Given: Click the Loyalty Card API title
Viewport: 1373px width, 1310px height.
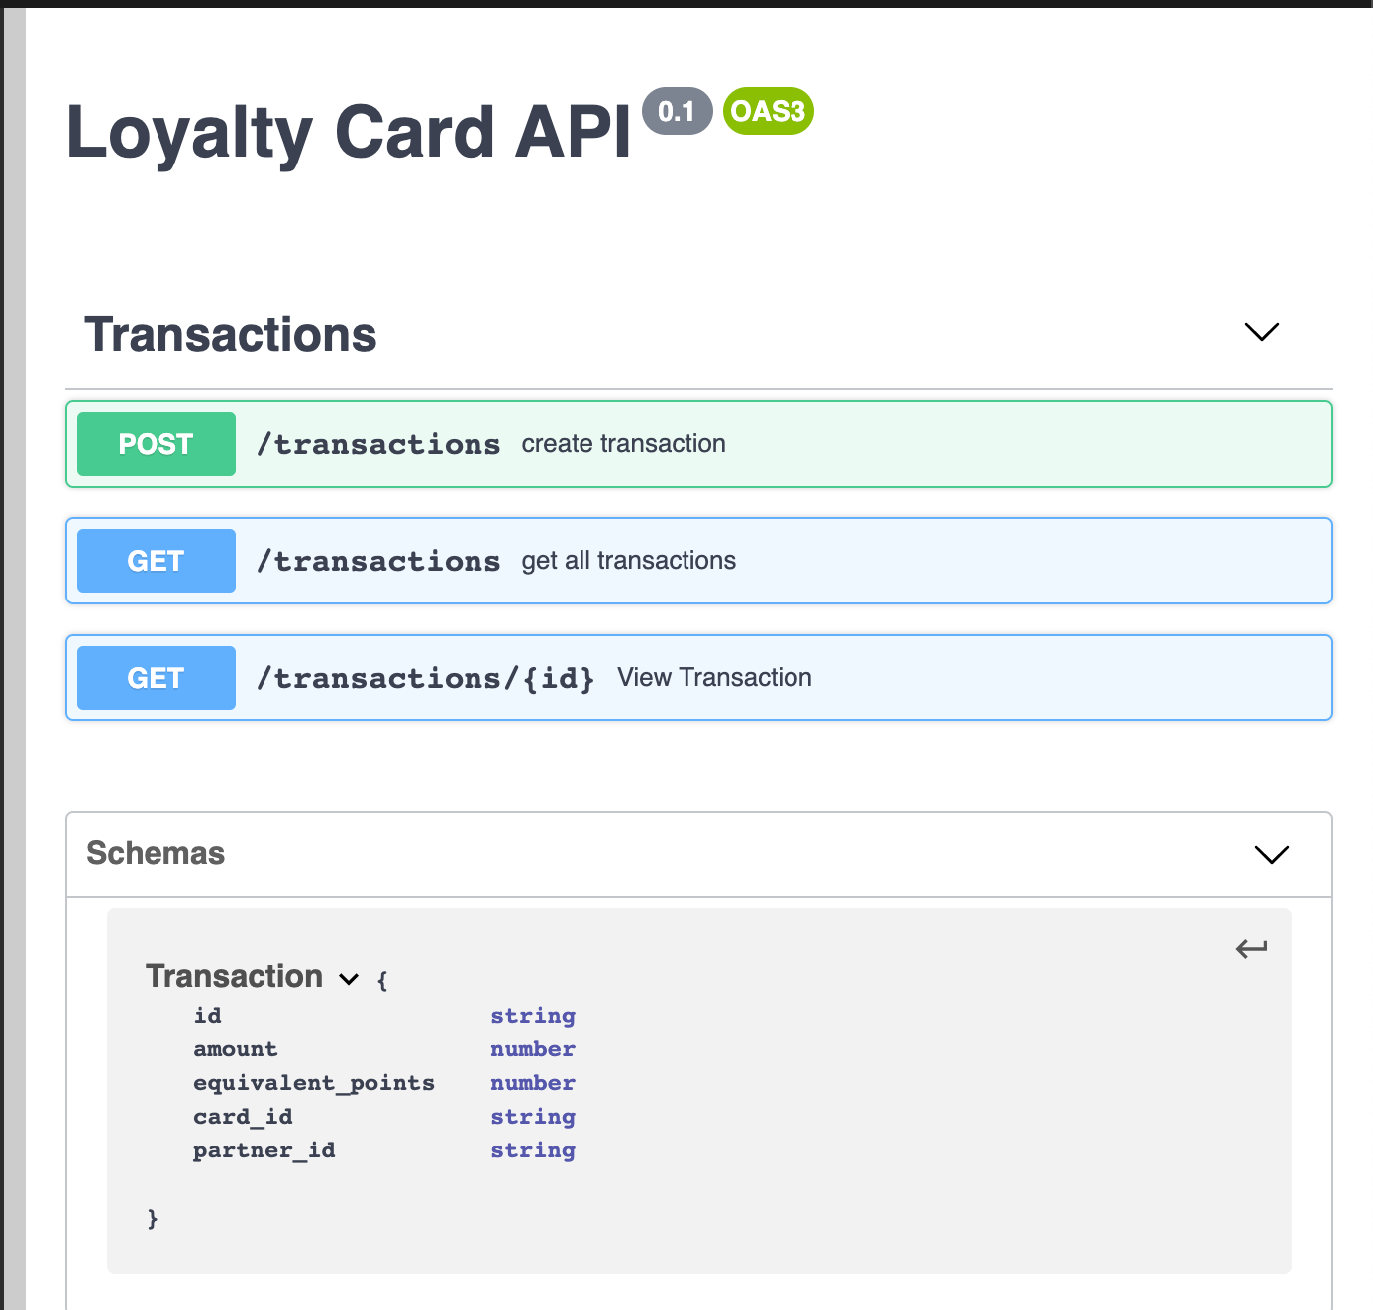Looking at the screenshot, I should point(348,133).
